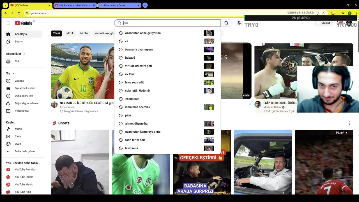Open Shorts in the sidebar
359x202 pixels.
pyautogui.click(x=23, y=42)
